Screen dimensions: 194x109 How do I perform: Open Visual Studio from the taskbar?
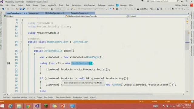click(x=37, y=106)
